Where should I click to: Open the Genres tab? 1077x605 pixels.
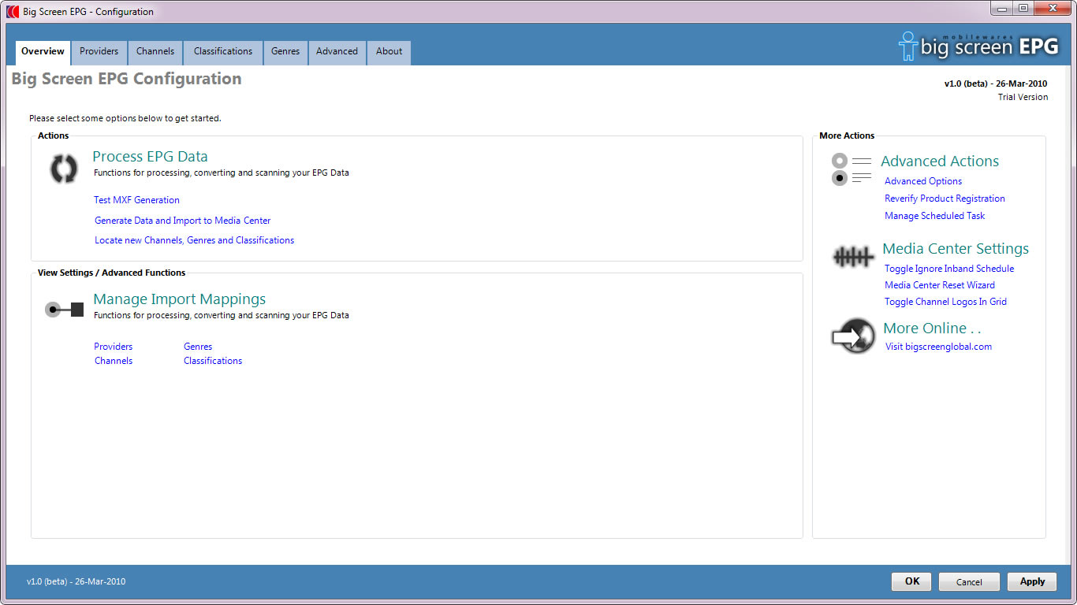[x=285, y=52]
